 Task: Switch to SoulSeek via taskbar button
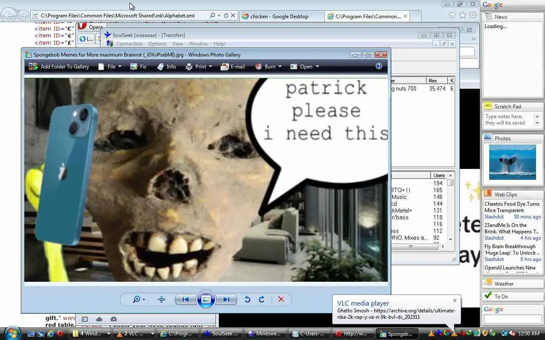[222, 334]
